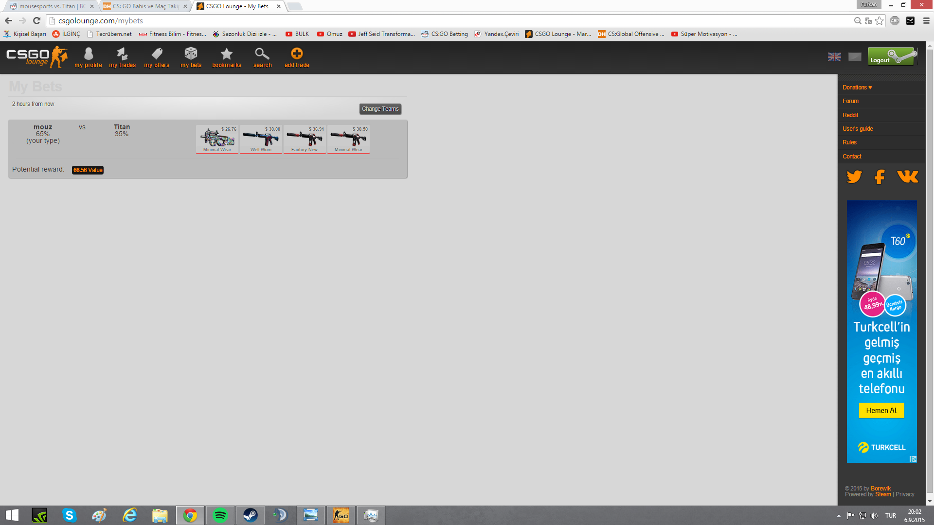Image resolution: width=934 pixels, height=525 pixels.
Task: Open Windows Start menu
Action: pos(12,515)
